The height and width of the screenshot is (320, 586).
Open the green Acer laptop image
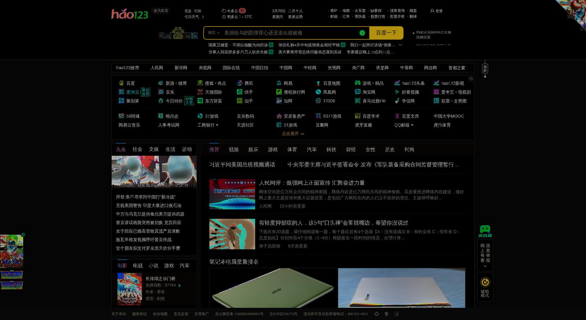(273, 288)
